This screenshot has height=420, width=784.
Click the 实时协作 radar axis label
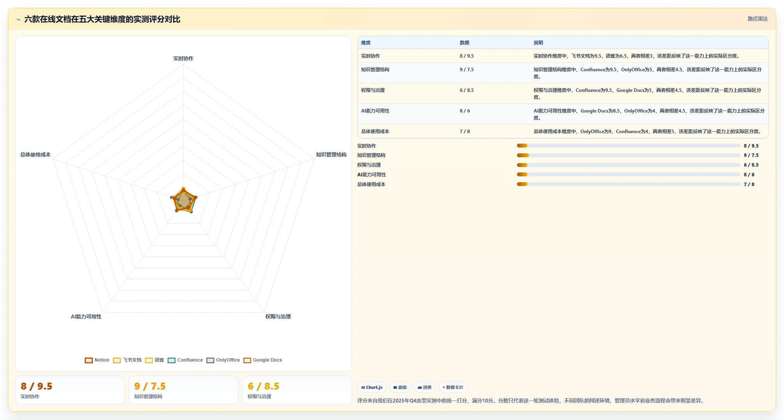tap(183, 58)
